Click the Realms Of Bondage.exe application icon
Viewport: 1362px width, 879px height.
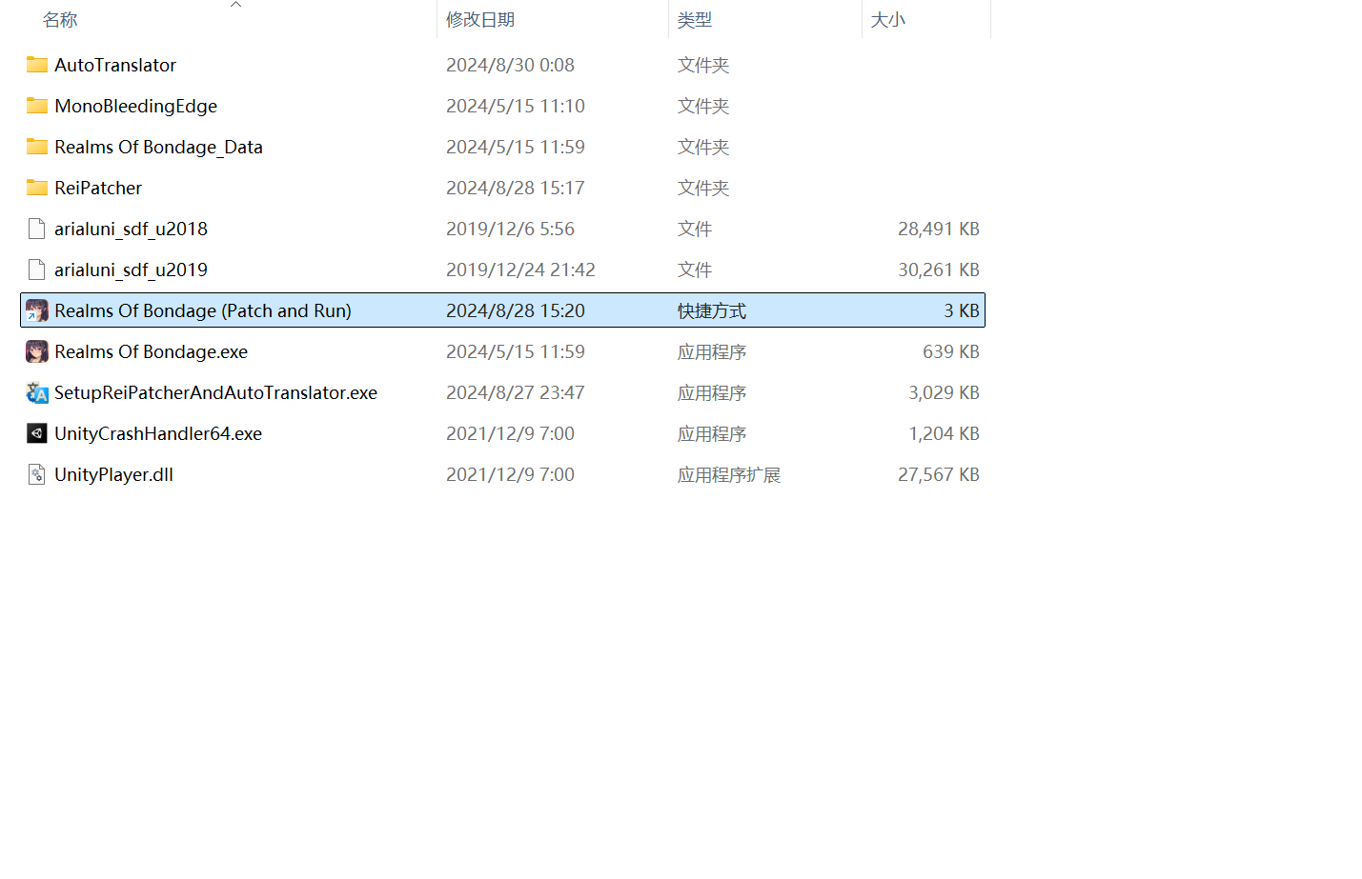[x=37, y=351]
